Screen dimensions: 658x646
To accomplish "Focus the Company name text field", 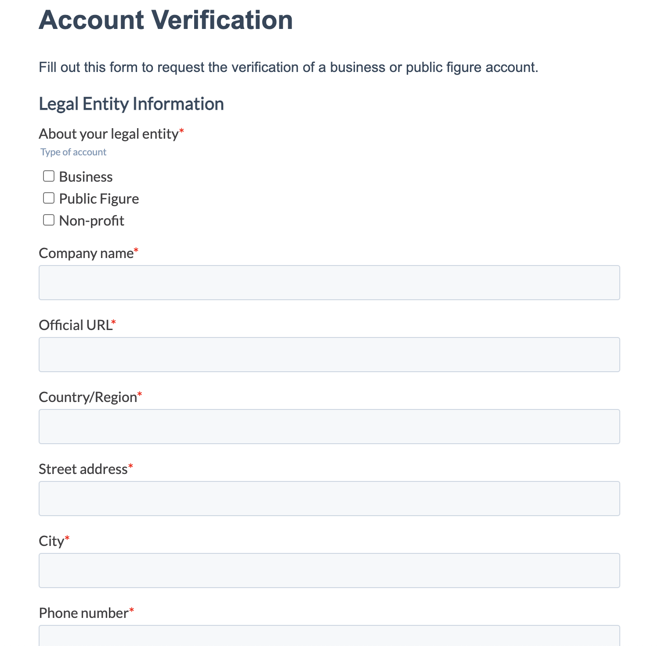I will tap(329, 283).
